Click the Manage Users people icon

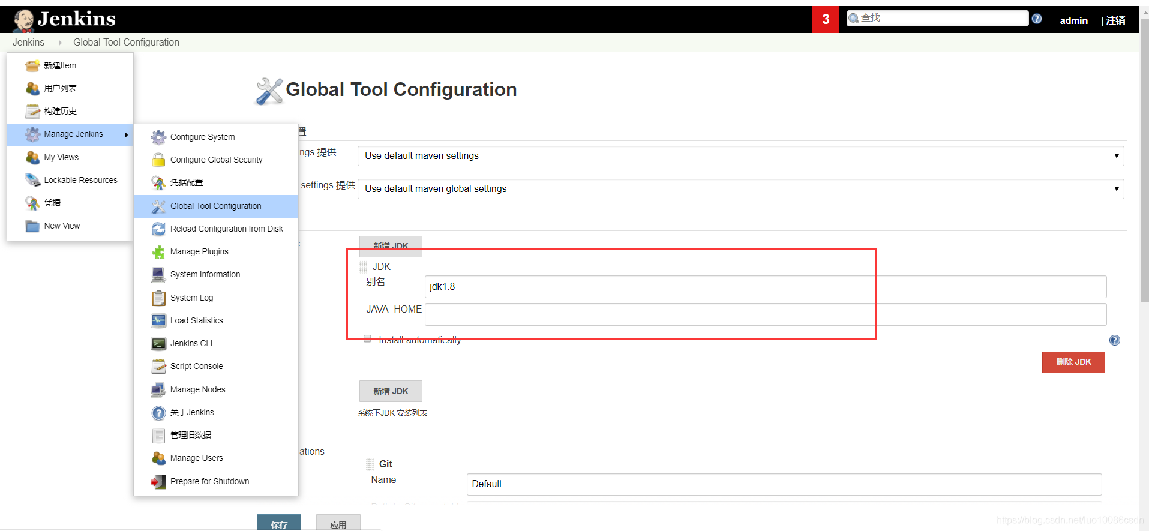(158, 458)
